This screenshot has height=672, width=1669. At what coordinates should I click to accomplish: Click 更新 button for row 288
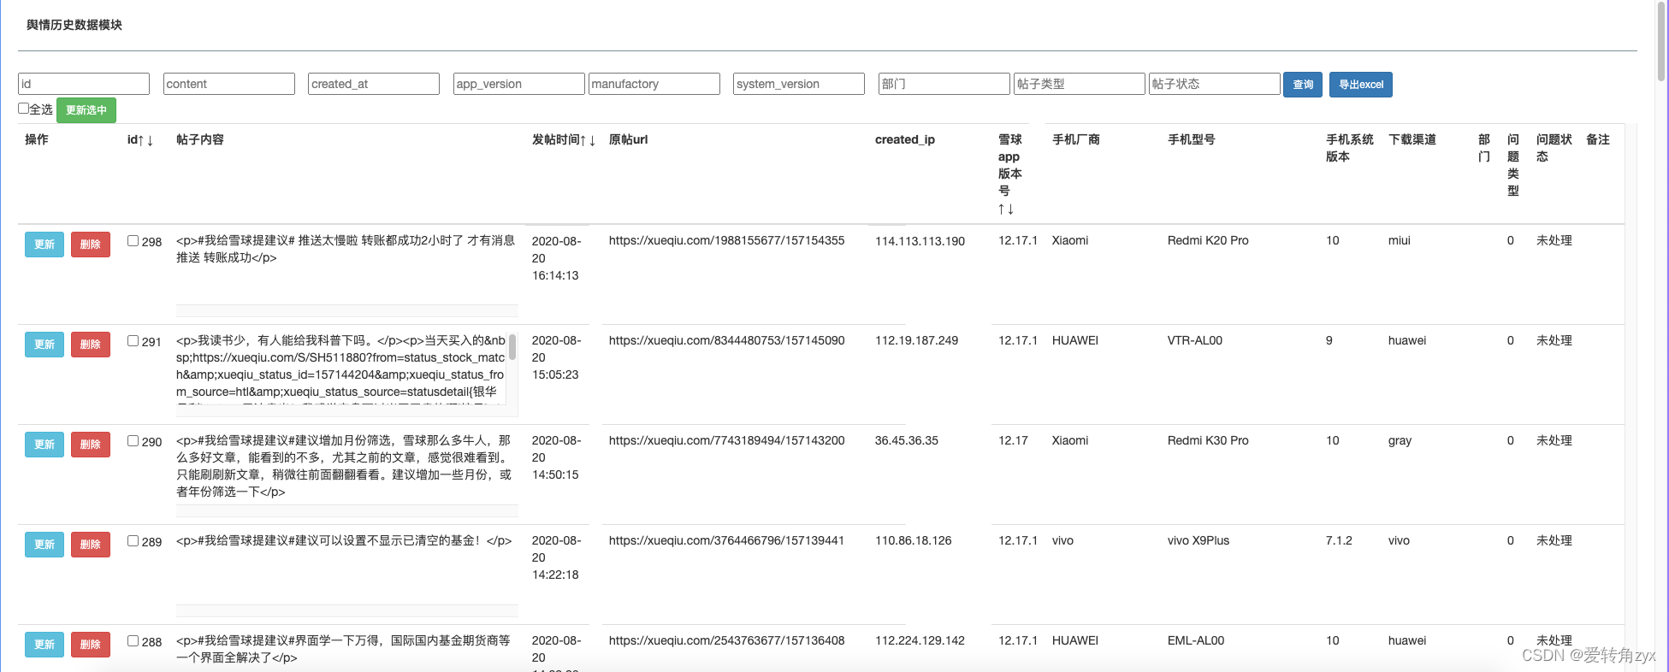[x=44, y=645]
